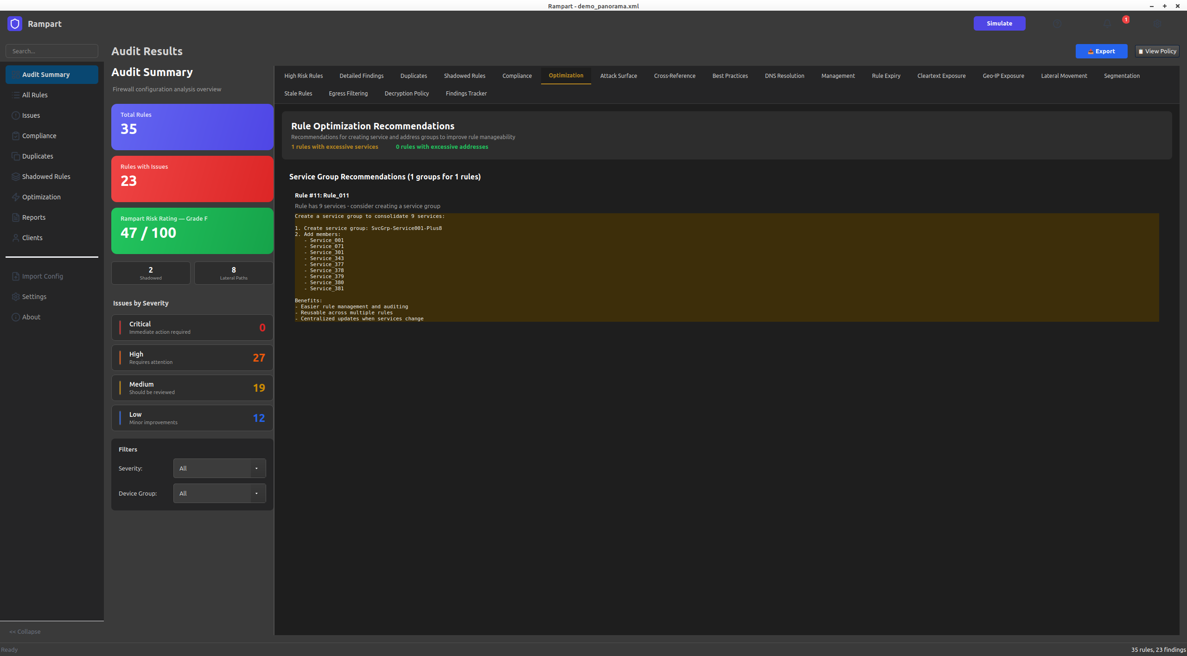Click the Optimization lightning bolt icon

15,197
